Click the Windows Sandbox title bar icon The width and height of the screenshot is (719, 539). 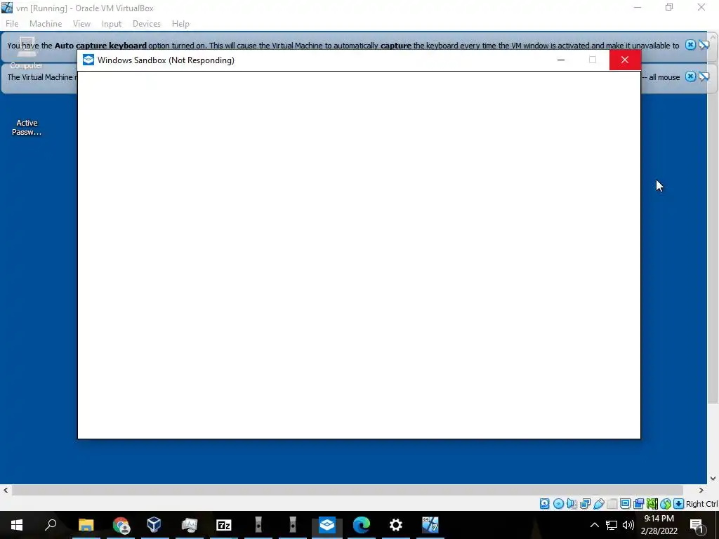(88, 60)
